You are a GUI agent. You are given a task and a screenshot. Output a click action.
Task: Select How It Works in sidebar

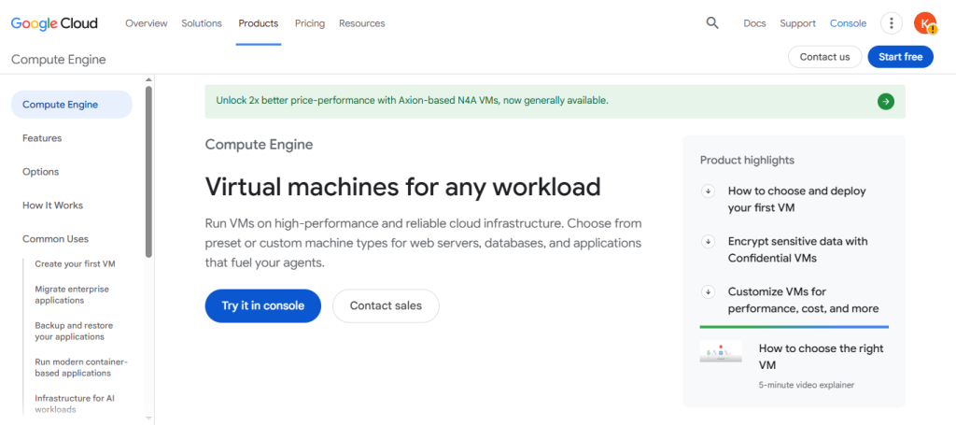click(52, 205)
